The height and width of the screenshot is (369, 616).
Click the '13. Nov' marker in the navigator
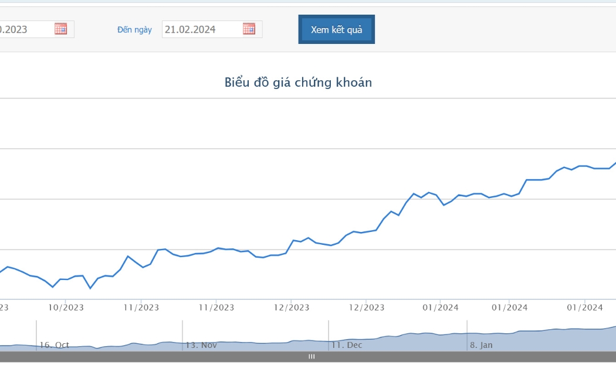201,345
